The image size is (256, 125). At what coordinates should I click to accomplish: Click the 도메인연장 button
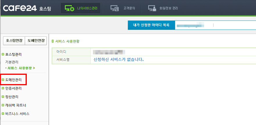(36, 41)
